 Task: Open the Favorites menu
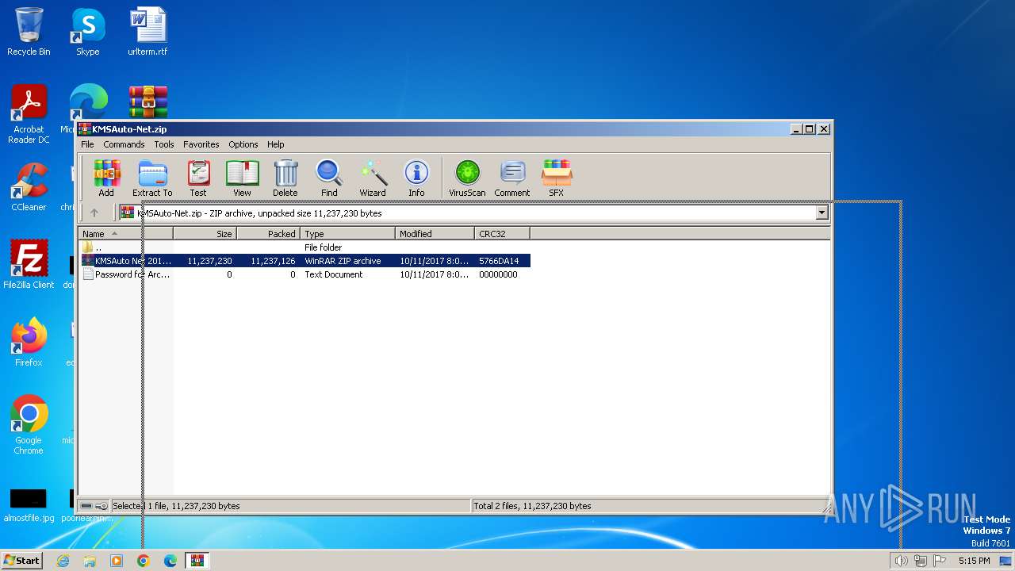tap(201, 144)
